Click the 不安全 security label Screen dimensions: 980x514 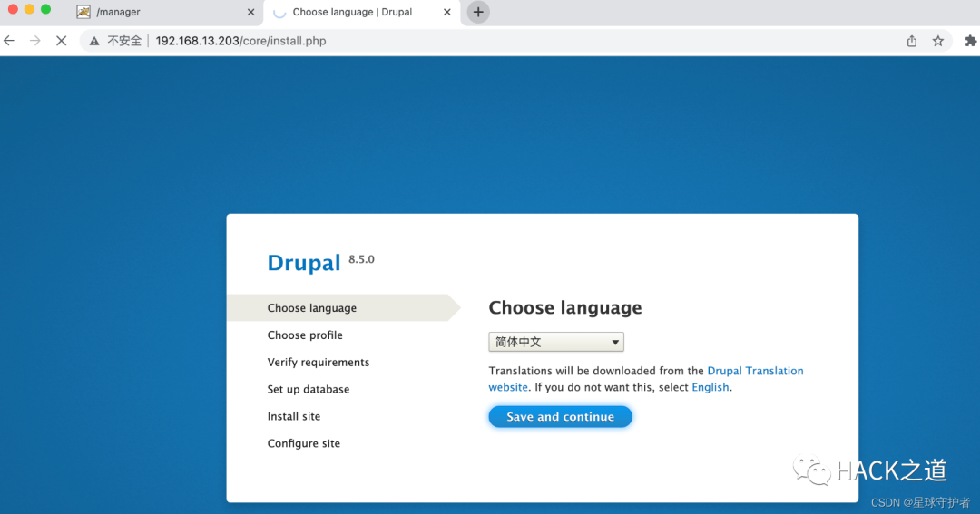click(x=124, y=41)
